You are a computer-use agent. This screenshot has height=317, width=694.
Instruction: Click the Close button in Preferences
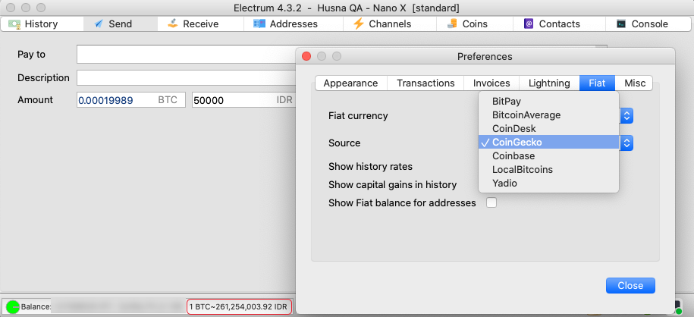tap(630, 286)
